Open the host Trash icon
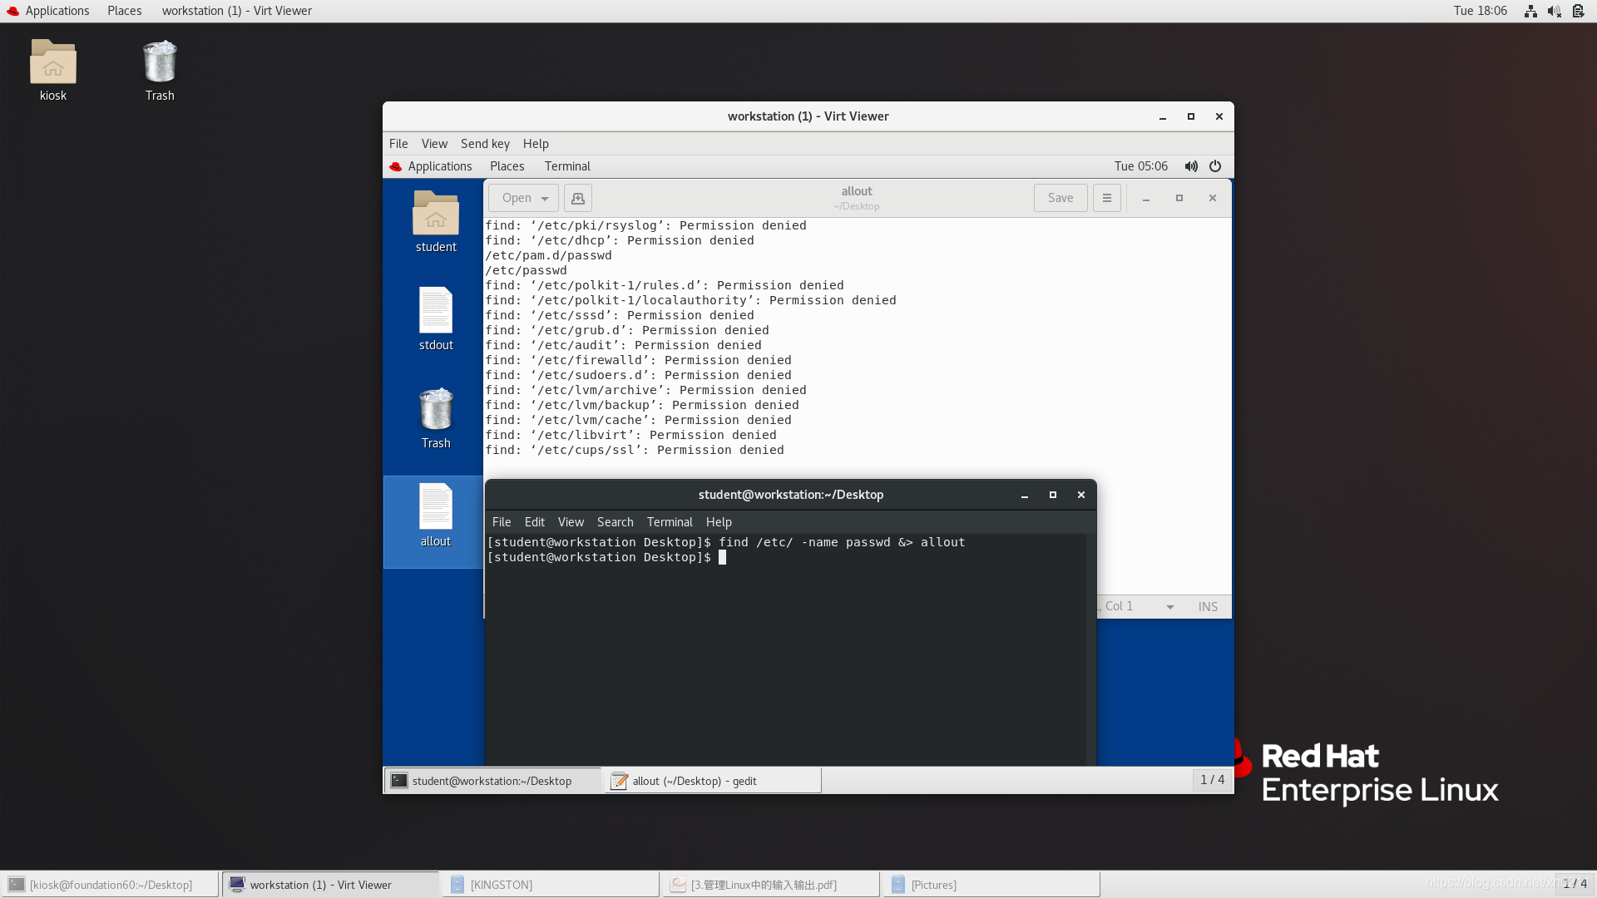Viewport: 1597px width, 898px height. pos(160,70)
